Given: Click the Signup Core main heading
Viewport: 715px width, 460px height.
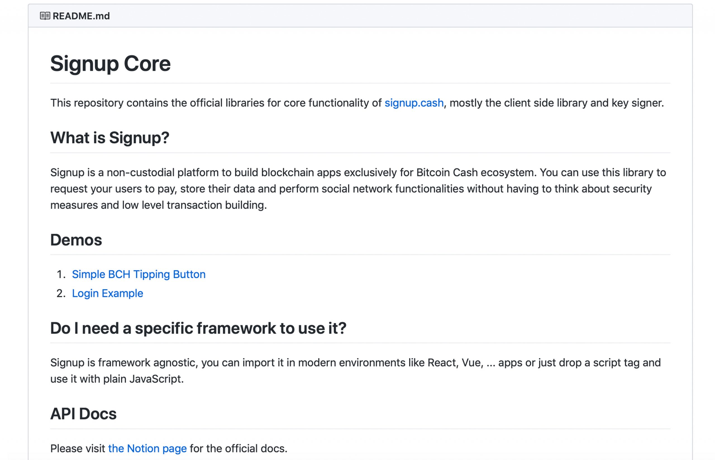Looking at the screenshot, I should click(110, 64).
